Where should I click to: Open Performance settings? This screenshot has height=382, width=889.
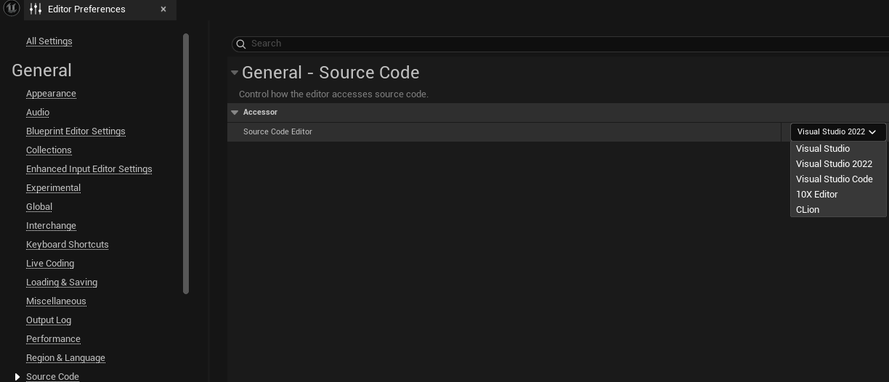53,339
